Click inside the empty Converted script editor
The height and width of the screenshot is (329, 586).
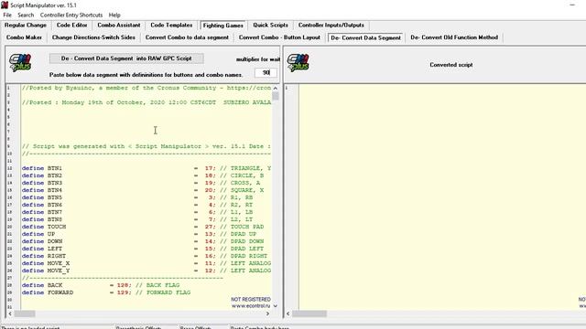tap(441, 196)
